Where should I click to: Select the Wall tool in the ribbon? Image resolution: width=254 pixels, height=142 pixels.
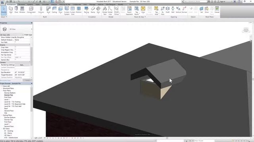point(11,10)
